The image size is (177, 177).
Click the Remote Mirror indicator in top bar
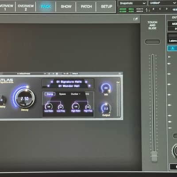(x=139, y=10)
